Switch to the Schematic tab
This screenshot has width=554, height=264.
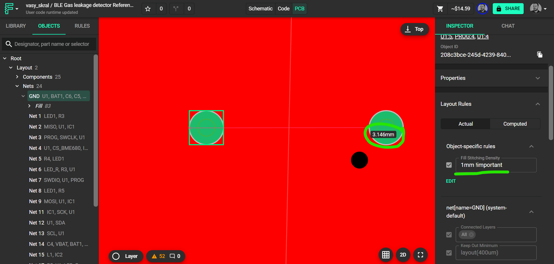[260, 9]
